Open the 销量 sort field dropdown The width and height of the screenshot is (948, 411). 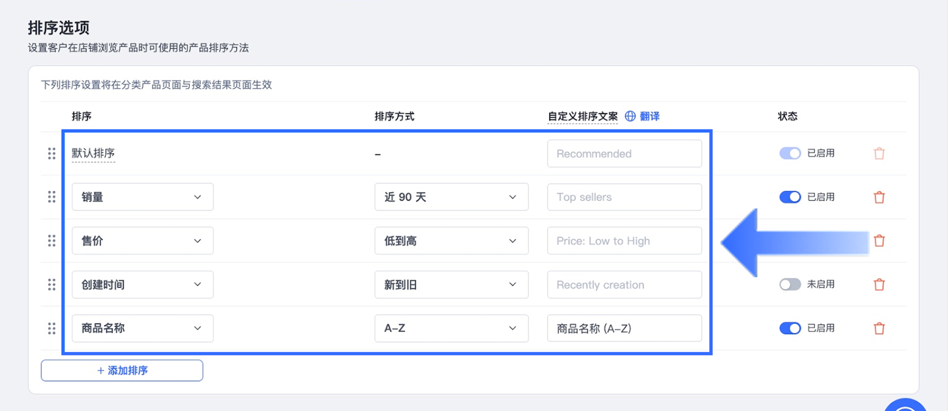point(142,197)
